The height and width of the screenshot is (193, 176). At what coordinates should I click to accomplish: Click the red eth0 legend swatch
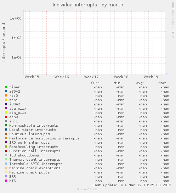(6, 117)
